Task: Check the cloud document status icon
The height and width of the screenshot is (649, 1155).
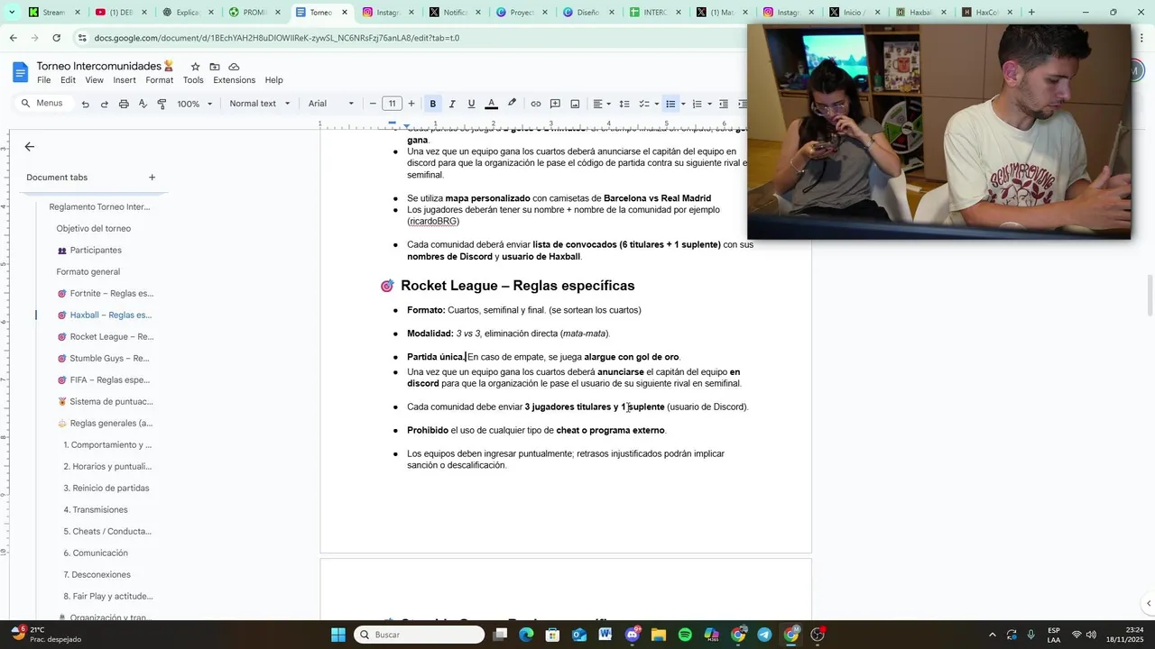Action: coord(234,67)
